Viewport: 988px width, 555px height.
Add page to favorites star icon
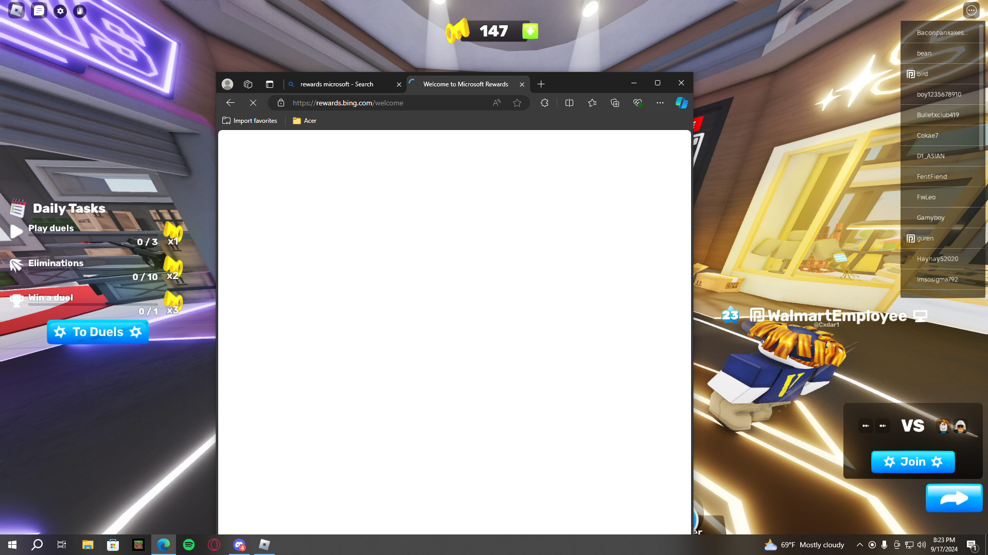click(517, 103)
